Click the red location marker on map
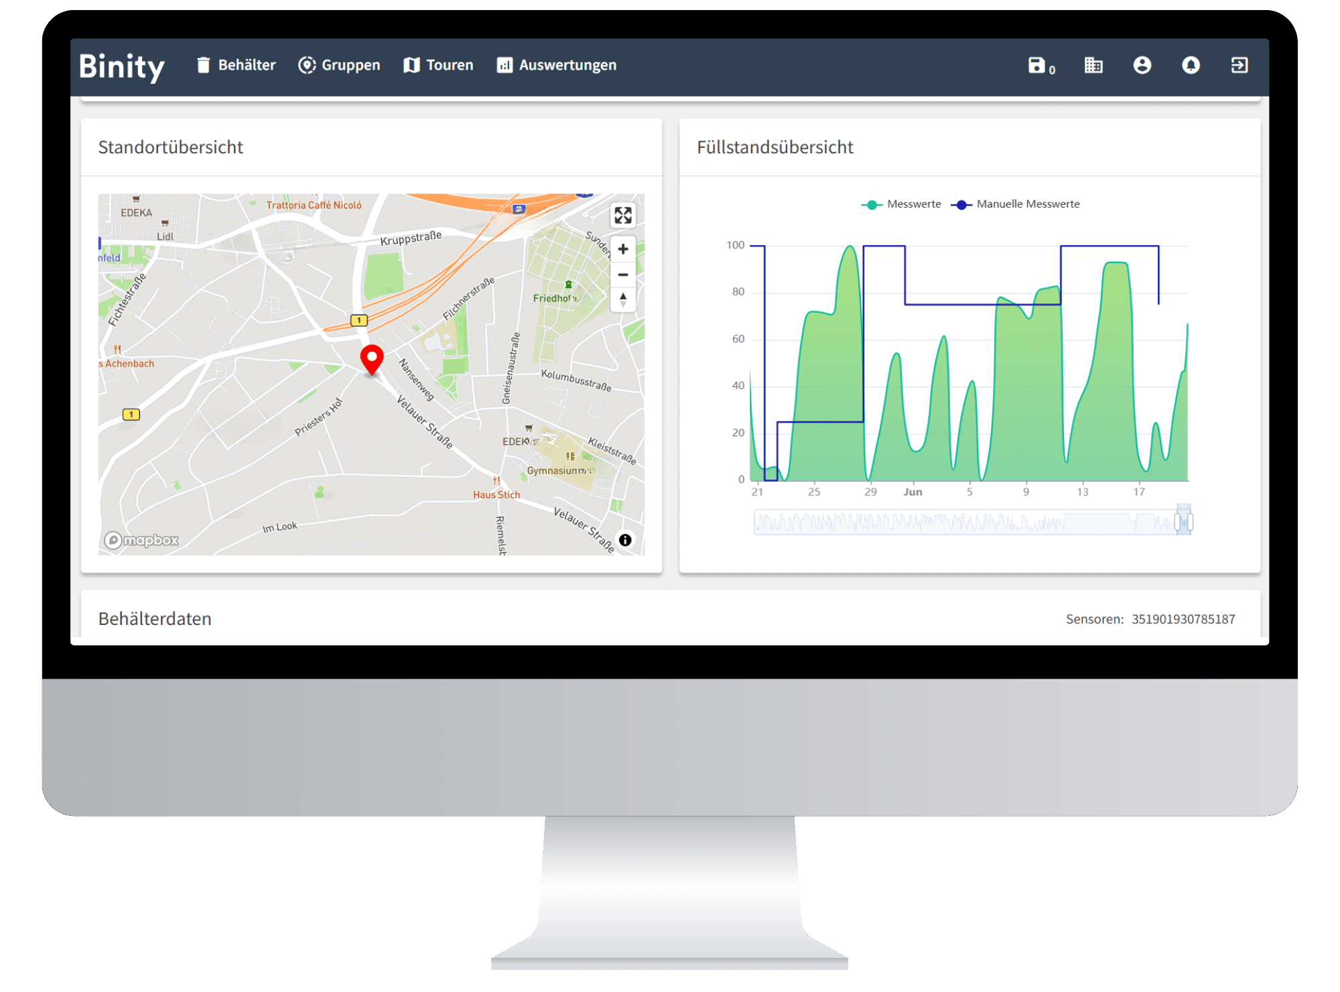Image resolution: width=1340 pixels, height=992 pixels. click(372, 359)
